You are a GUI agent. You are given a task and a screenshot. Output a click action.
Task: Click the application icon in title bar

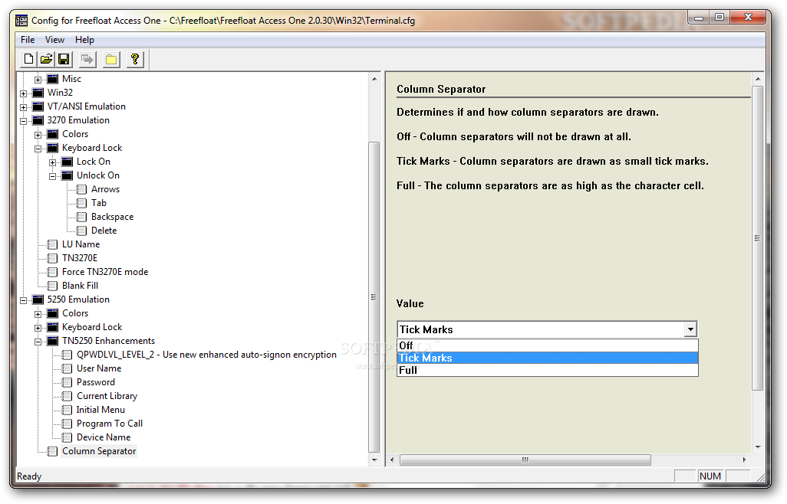(x=21, y=21)
